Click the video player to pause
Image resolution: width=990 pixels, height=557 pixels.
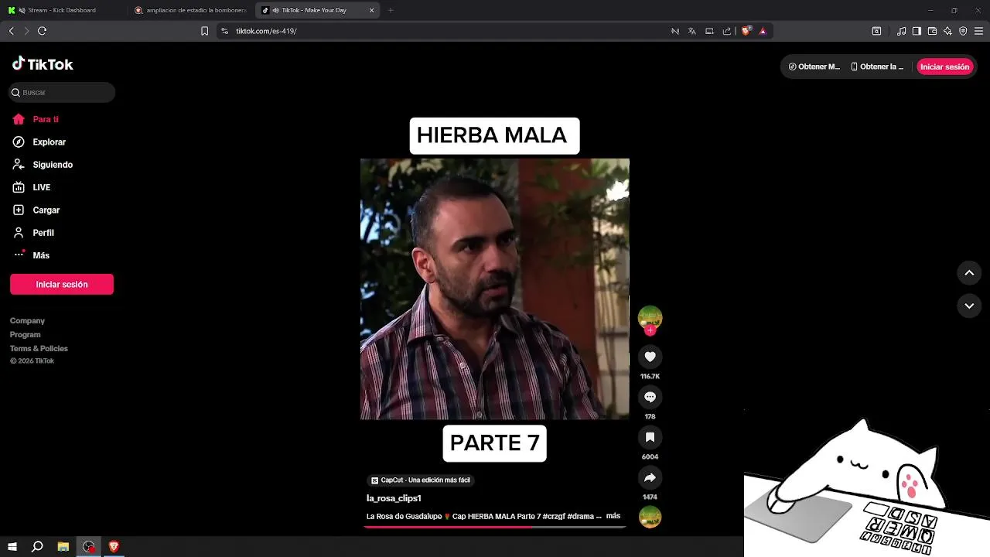coord(495,289)
